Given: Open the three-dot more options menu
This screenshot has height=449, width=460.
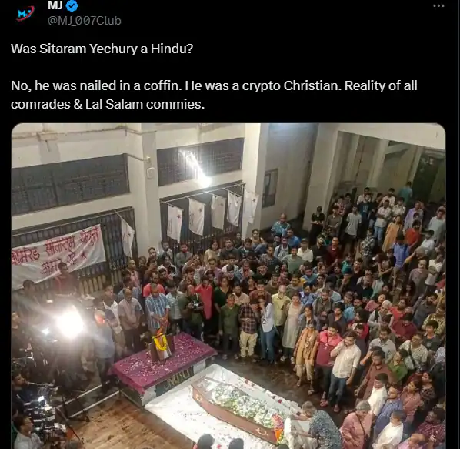Looking at the screenshot, I should [438, 6].
